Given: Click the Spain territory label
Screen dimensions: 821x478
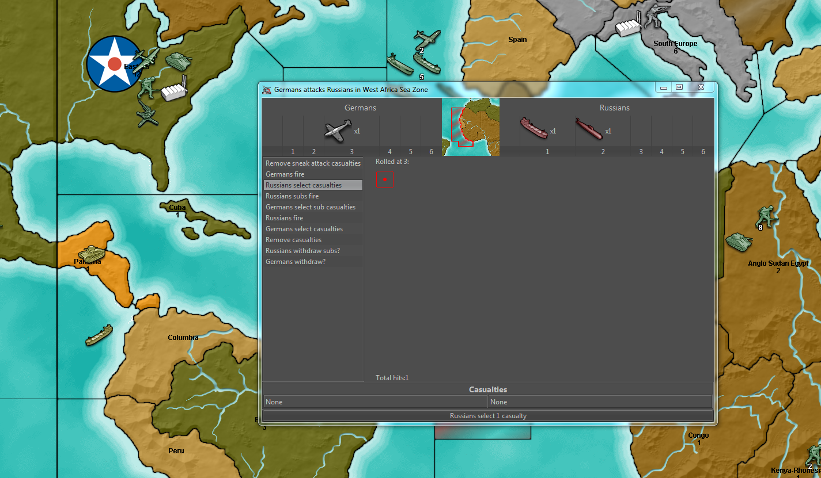Looking at the screenshot, I should pyautogui.click(x=517, y=40).
